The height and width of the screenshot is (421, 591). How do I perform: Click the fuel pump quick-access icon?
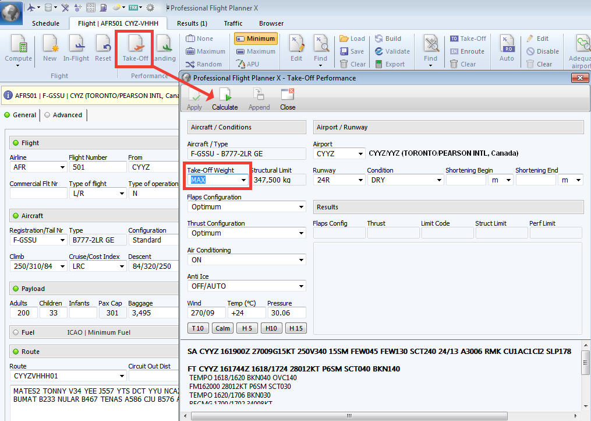pos(103,8)
